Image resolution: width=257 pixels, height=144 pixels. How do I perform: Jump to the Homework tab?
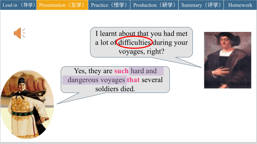pos(240,5)
